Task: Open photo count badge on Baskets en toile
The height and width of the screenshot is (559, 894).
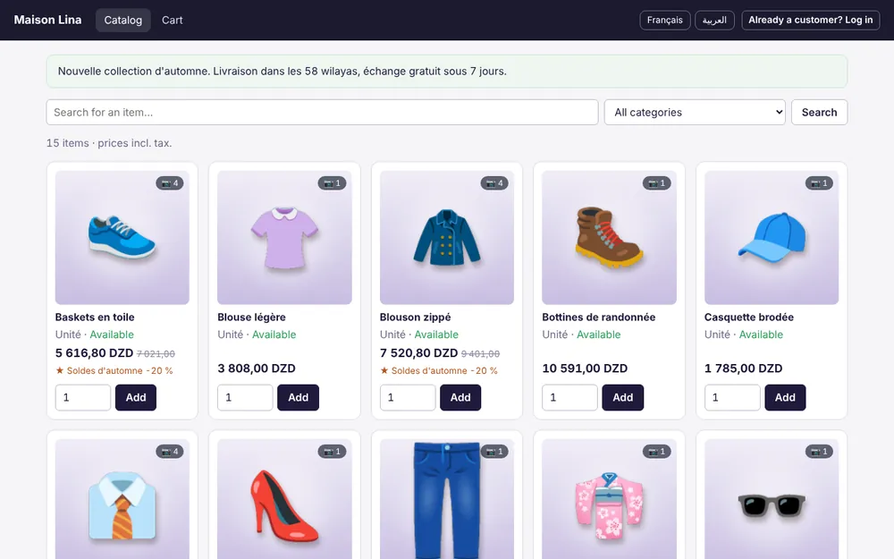Action: pyautogui.click(x=169, y=183)
